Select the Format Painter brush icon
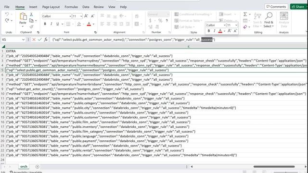The image size is (308, 173). click(x=31, y=27)
